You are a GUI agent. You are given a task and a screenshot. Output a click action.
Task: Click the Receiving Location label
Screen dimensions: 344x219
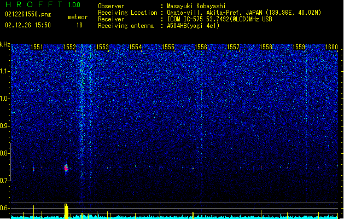tap(127, 13)
